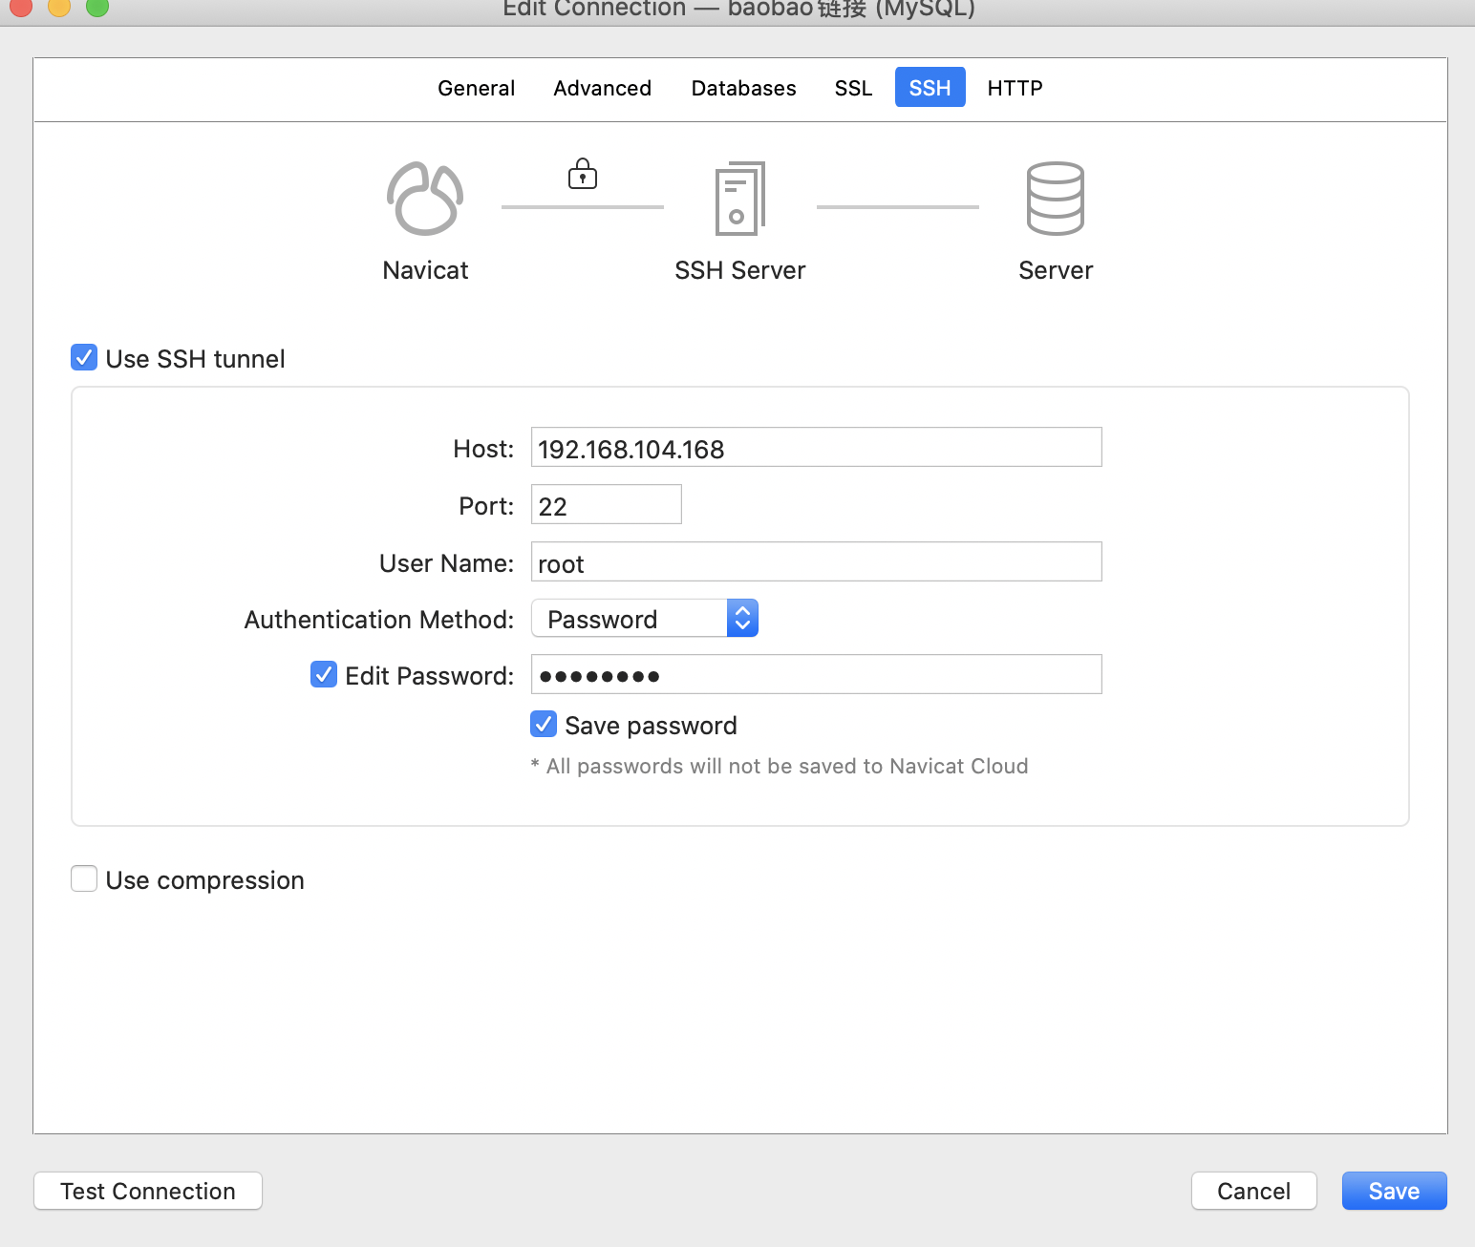Click into the Port field
This screenshot has height=1247, width=1475.
coord(607,505)
